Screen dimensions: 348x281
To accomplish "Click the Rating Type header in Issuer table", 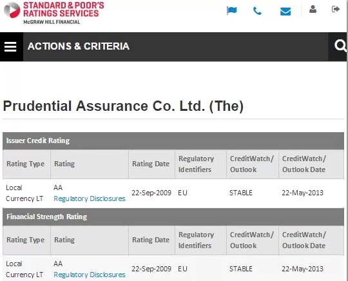I will click(26, 164).
